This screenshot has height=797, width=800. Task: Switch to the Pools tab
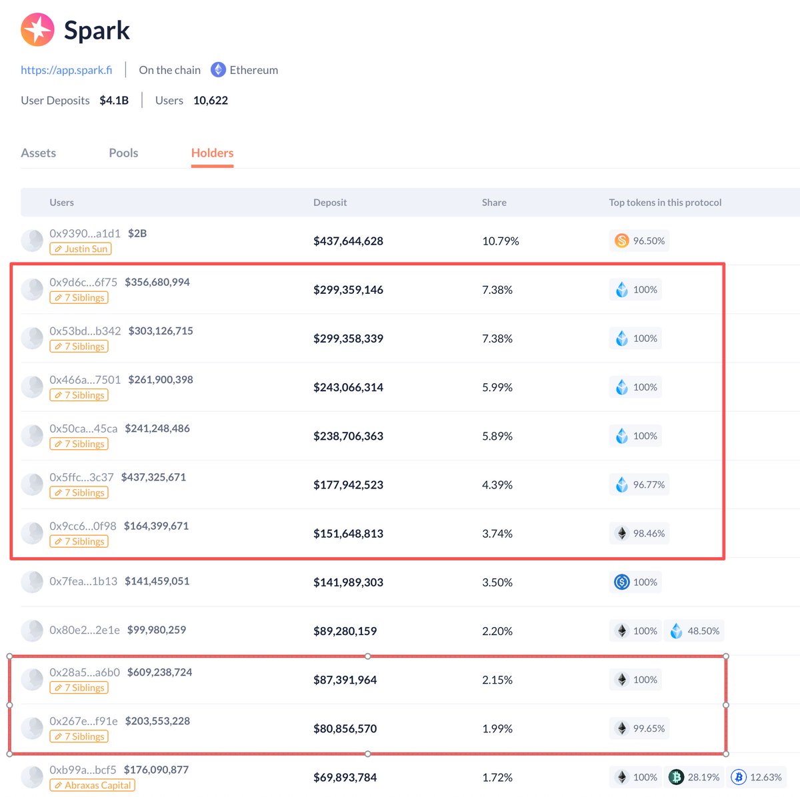click(123, 153)
